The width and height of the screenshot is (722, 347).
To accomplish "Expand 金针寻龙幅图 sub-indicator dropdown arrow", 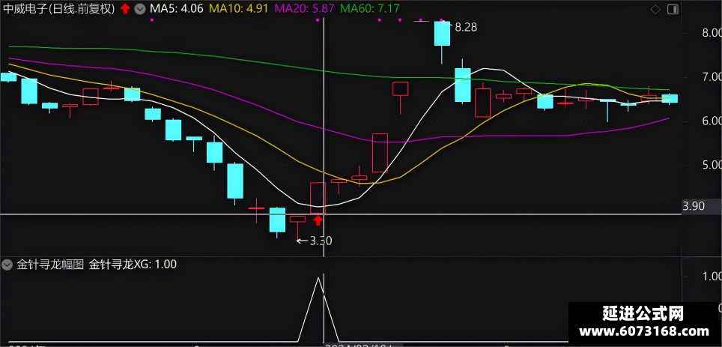I will coord(7,265).
